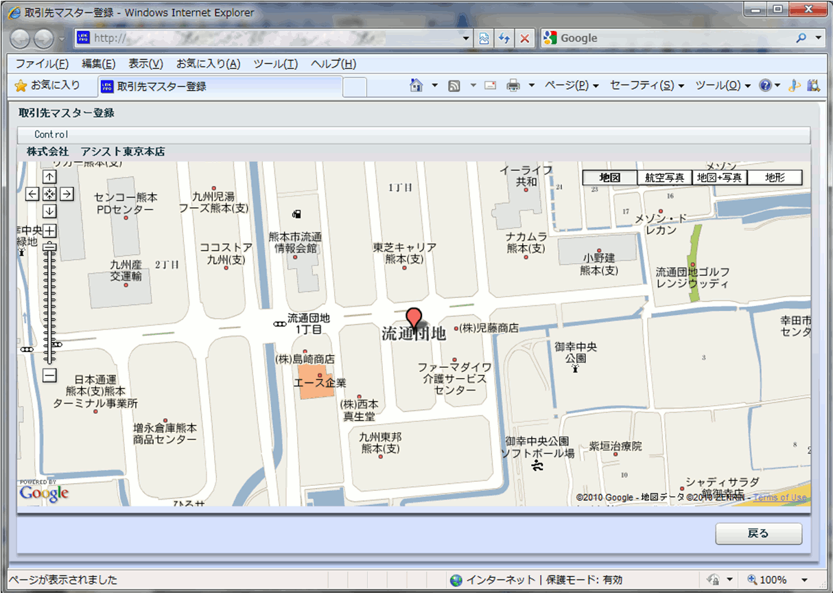
Task: Click the address bar URL field
Action: (x=267, y=38)
